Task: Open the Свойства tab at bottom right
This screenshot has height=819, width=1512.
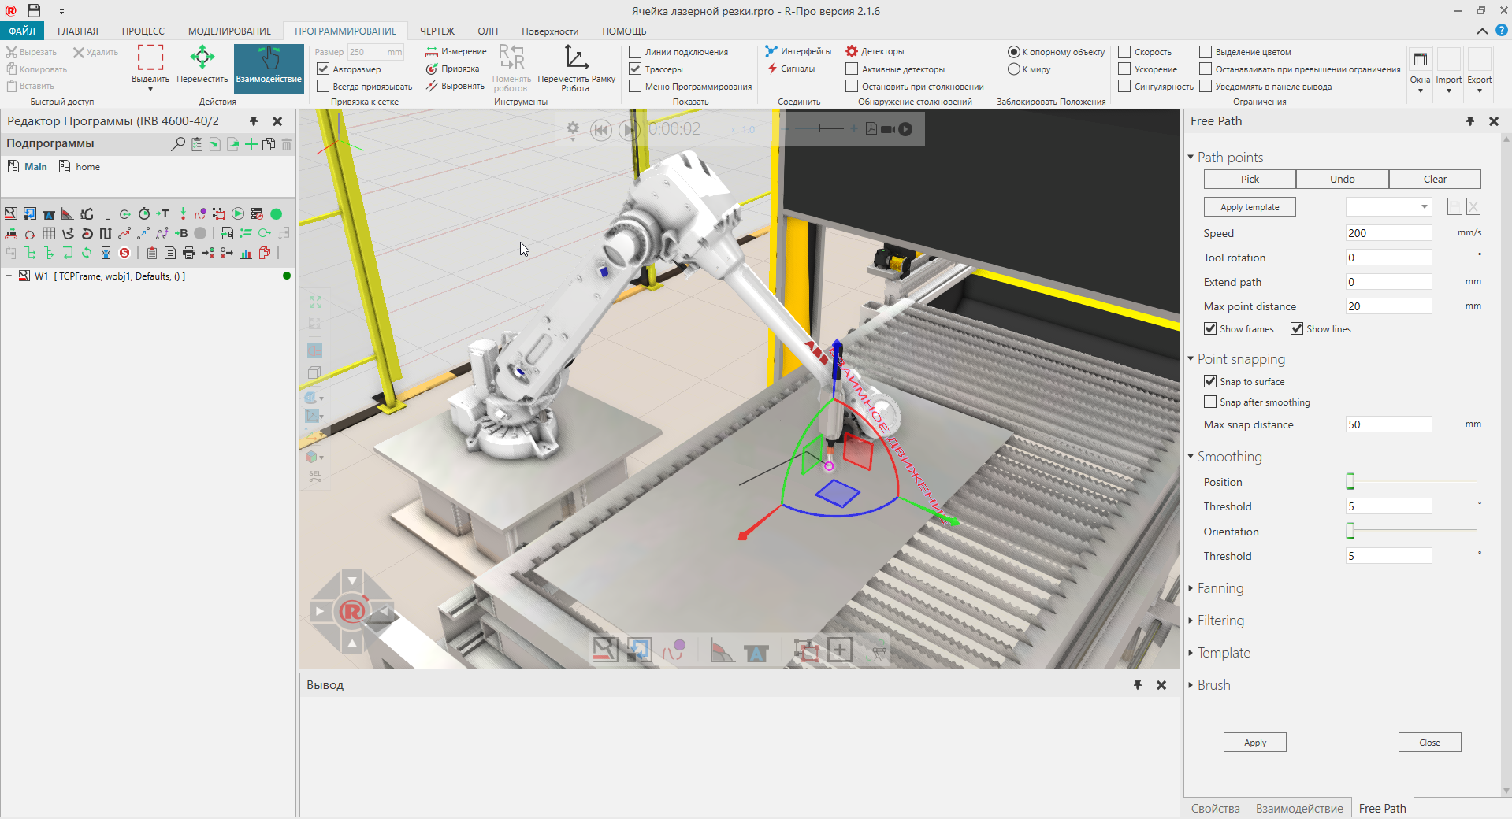Action: point(1214,808)
